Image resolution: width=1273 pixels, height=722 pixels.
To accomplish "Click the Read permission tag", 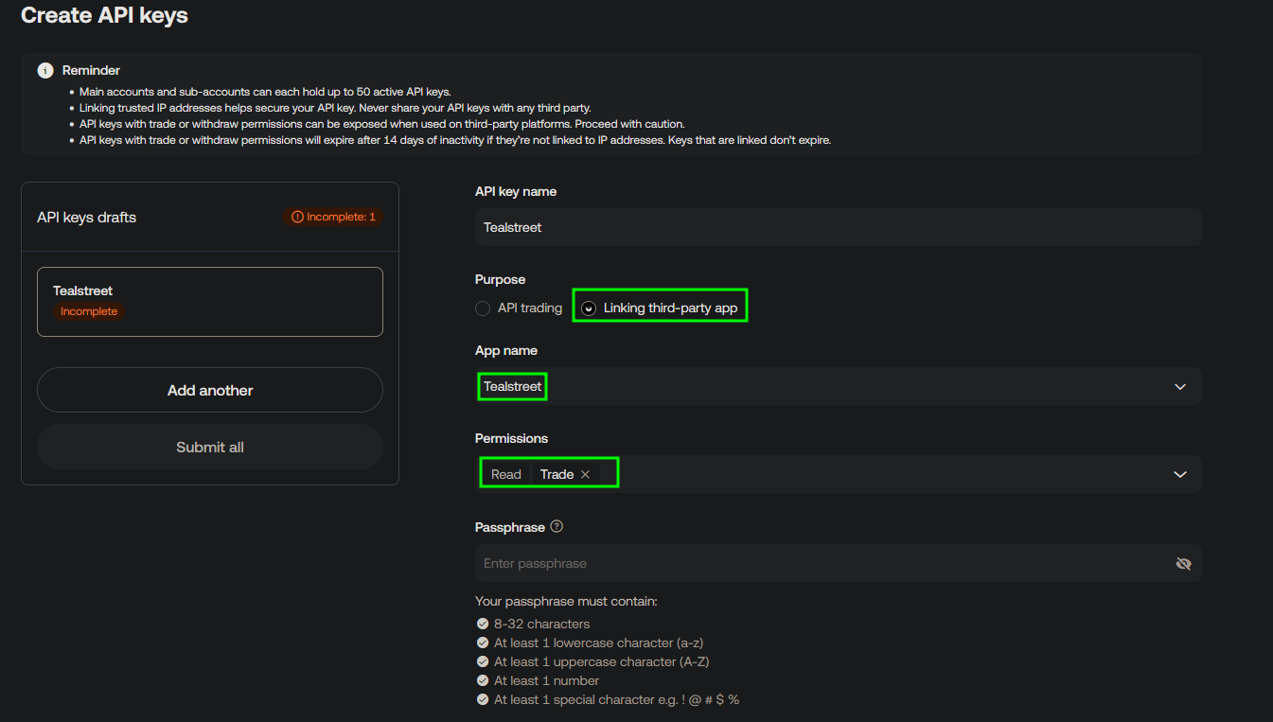I will 505,473.
